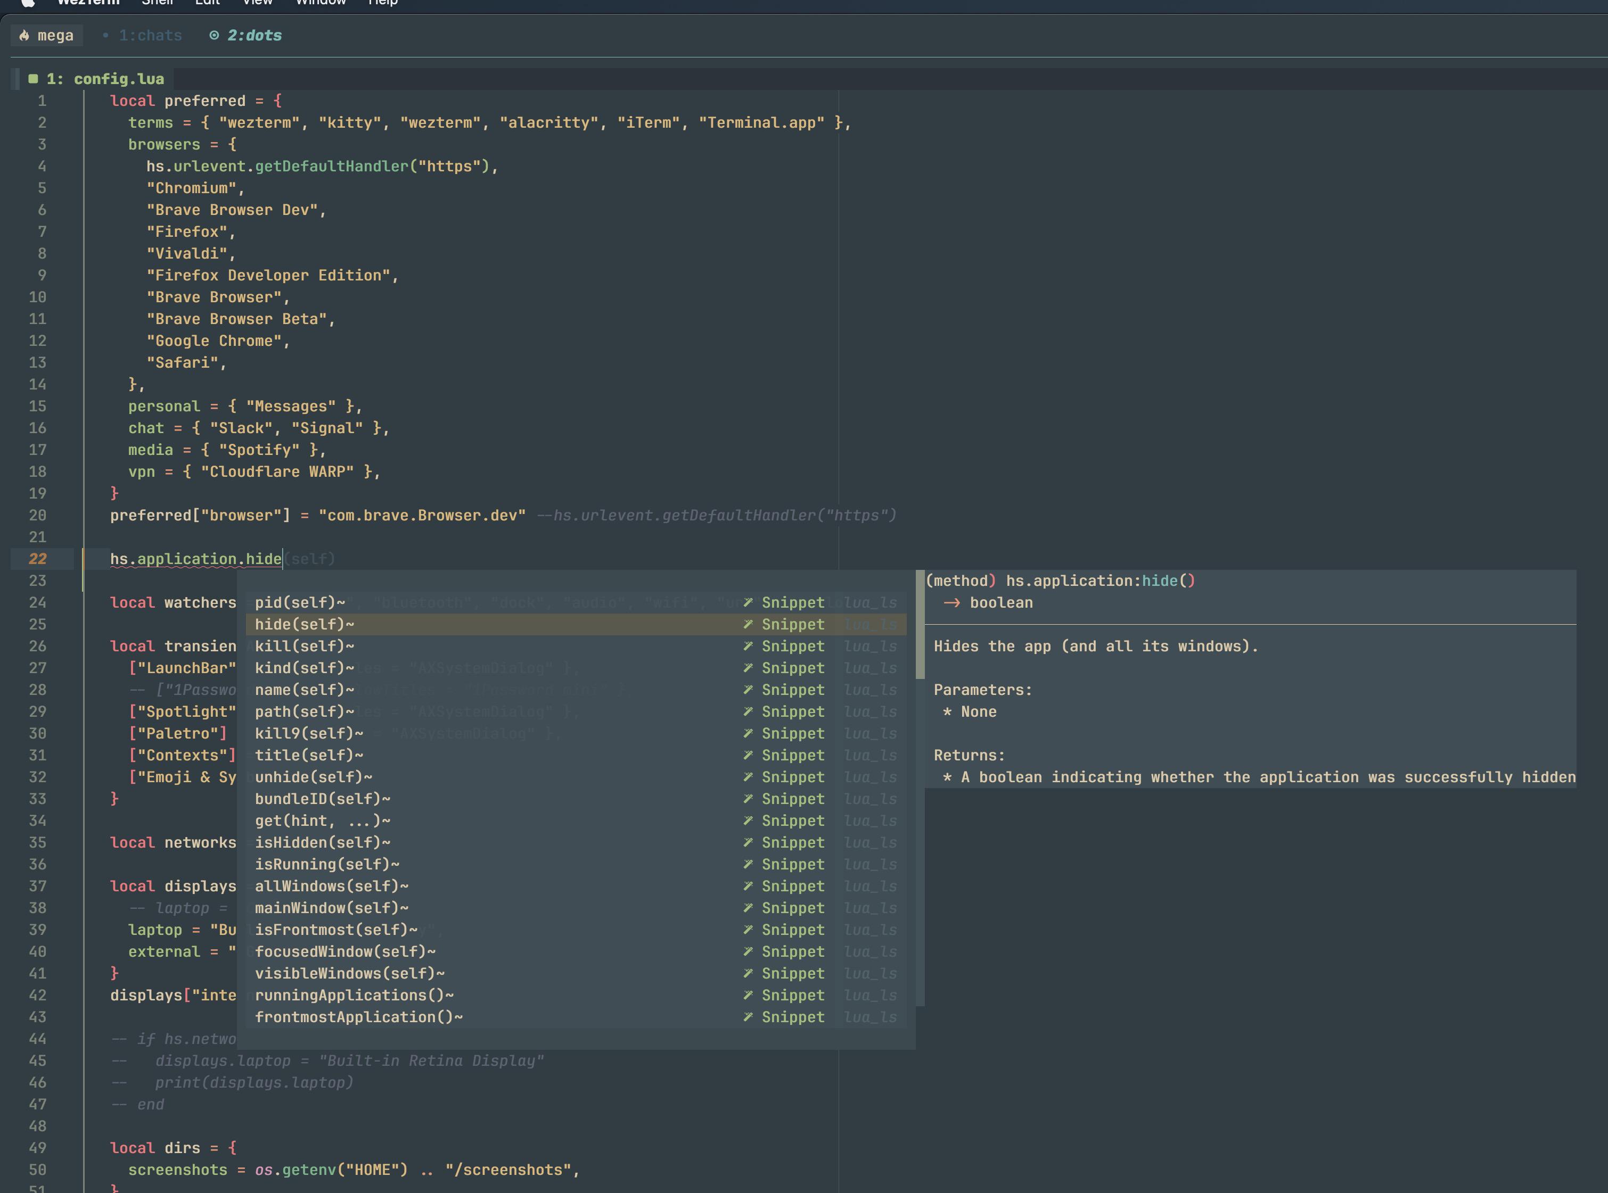Click the snippet icon on the allWindows(self) row

point(749,886)
